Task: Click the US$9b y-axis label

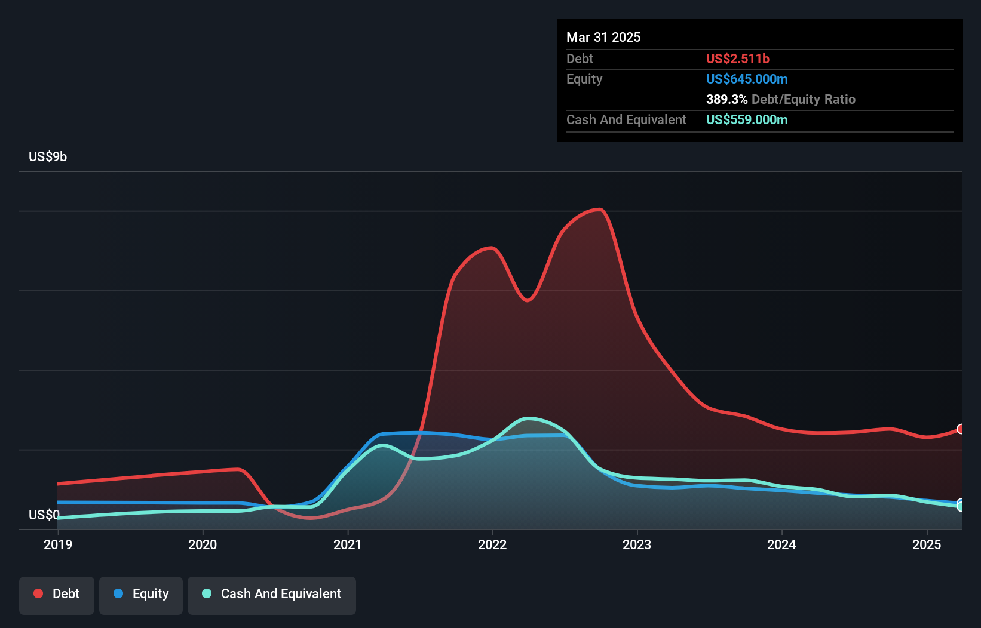Action: point(48,157)
